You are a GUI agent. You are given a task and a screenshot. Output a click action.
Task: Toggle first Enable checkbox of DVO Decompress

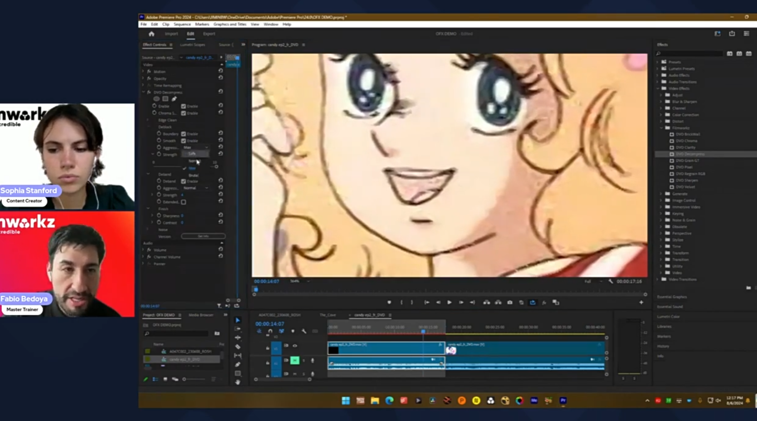(x=184, y=106)
